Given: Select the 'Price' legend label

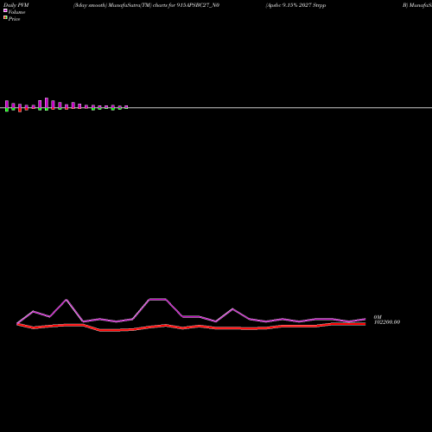Looking at the screenshot, I should click(14, 19).
